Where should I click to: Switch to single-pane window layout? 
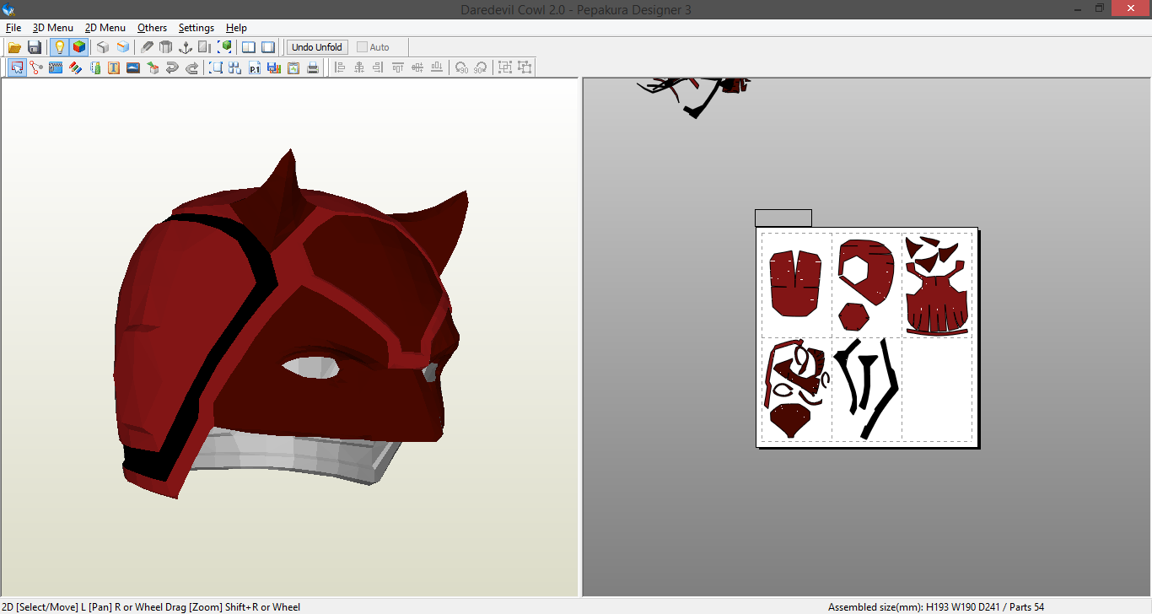pos(268,47)
